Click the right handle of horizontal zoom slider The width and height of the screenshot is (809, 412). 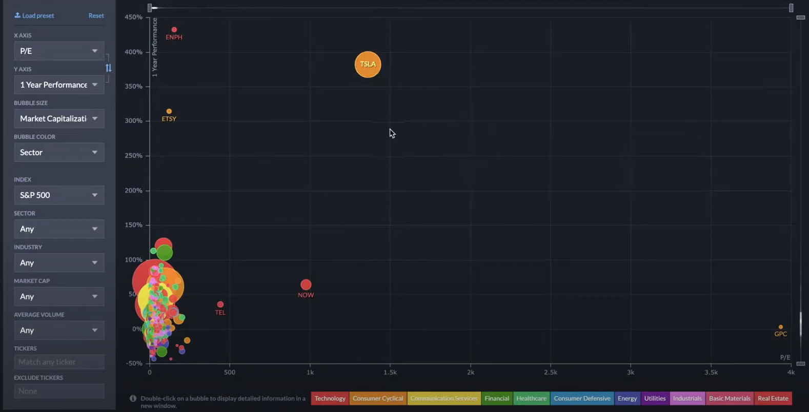(791, 8)
